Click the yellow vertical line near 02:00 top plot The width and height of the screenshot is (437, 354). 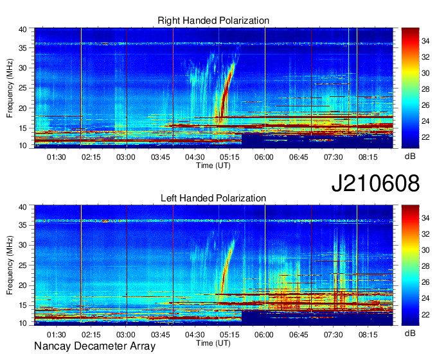pos(81,88)
